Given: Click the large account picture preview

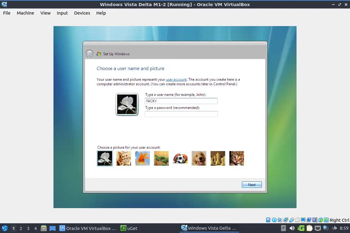Looking at the screenshot, I should coord(127,104).
